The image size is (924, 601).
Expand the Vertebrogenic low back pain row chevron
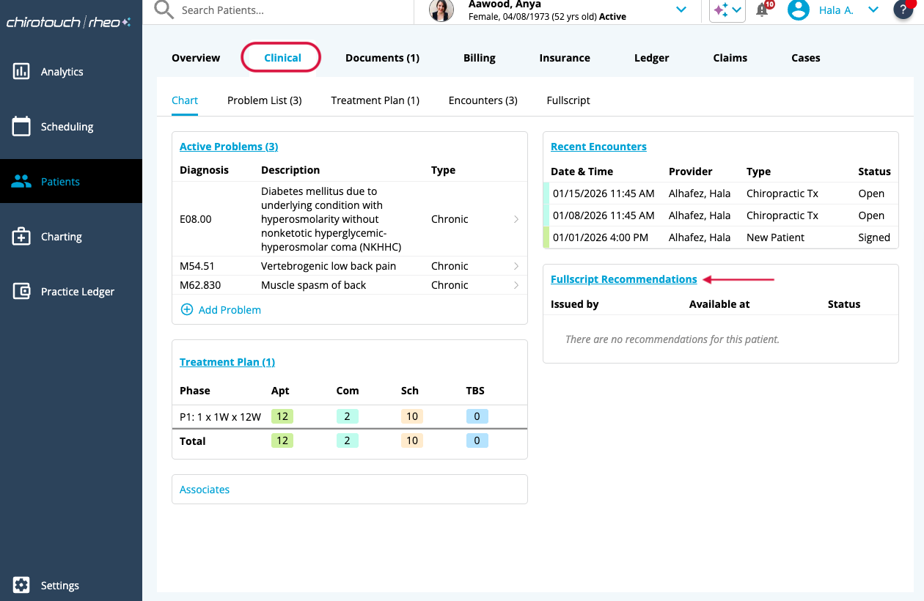pos(516,266)
